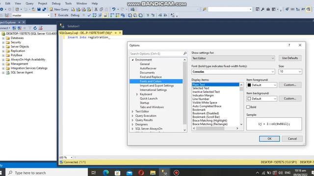Click the Search Options input field
This screenshot has width=314, height=176.
(x=156, y=54)
